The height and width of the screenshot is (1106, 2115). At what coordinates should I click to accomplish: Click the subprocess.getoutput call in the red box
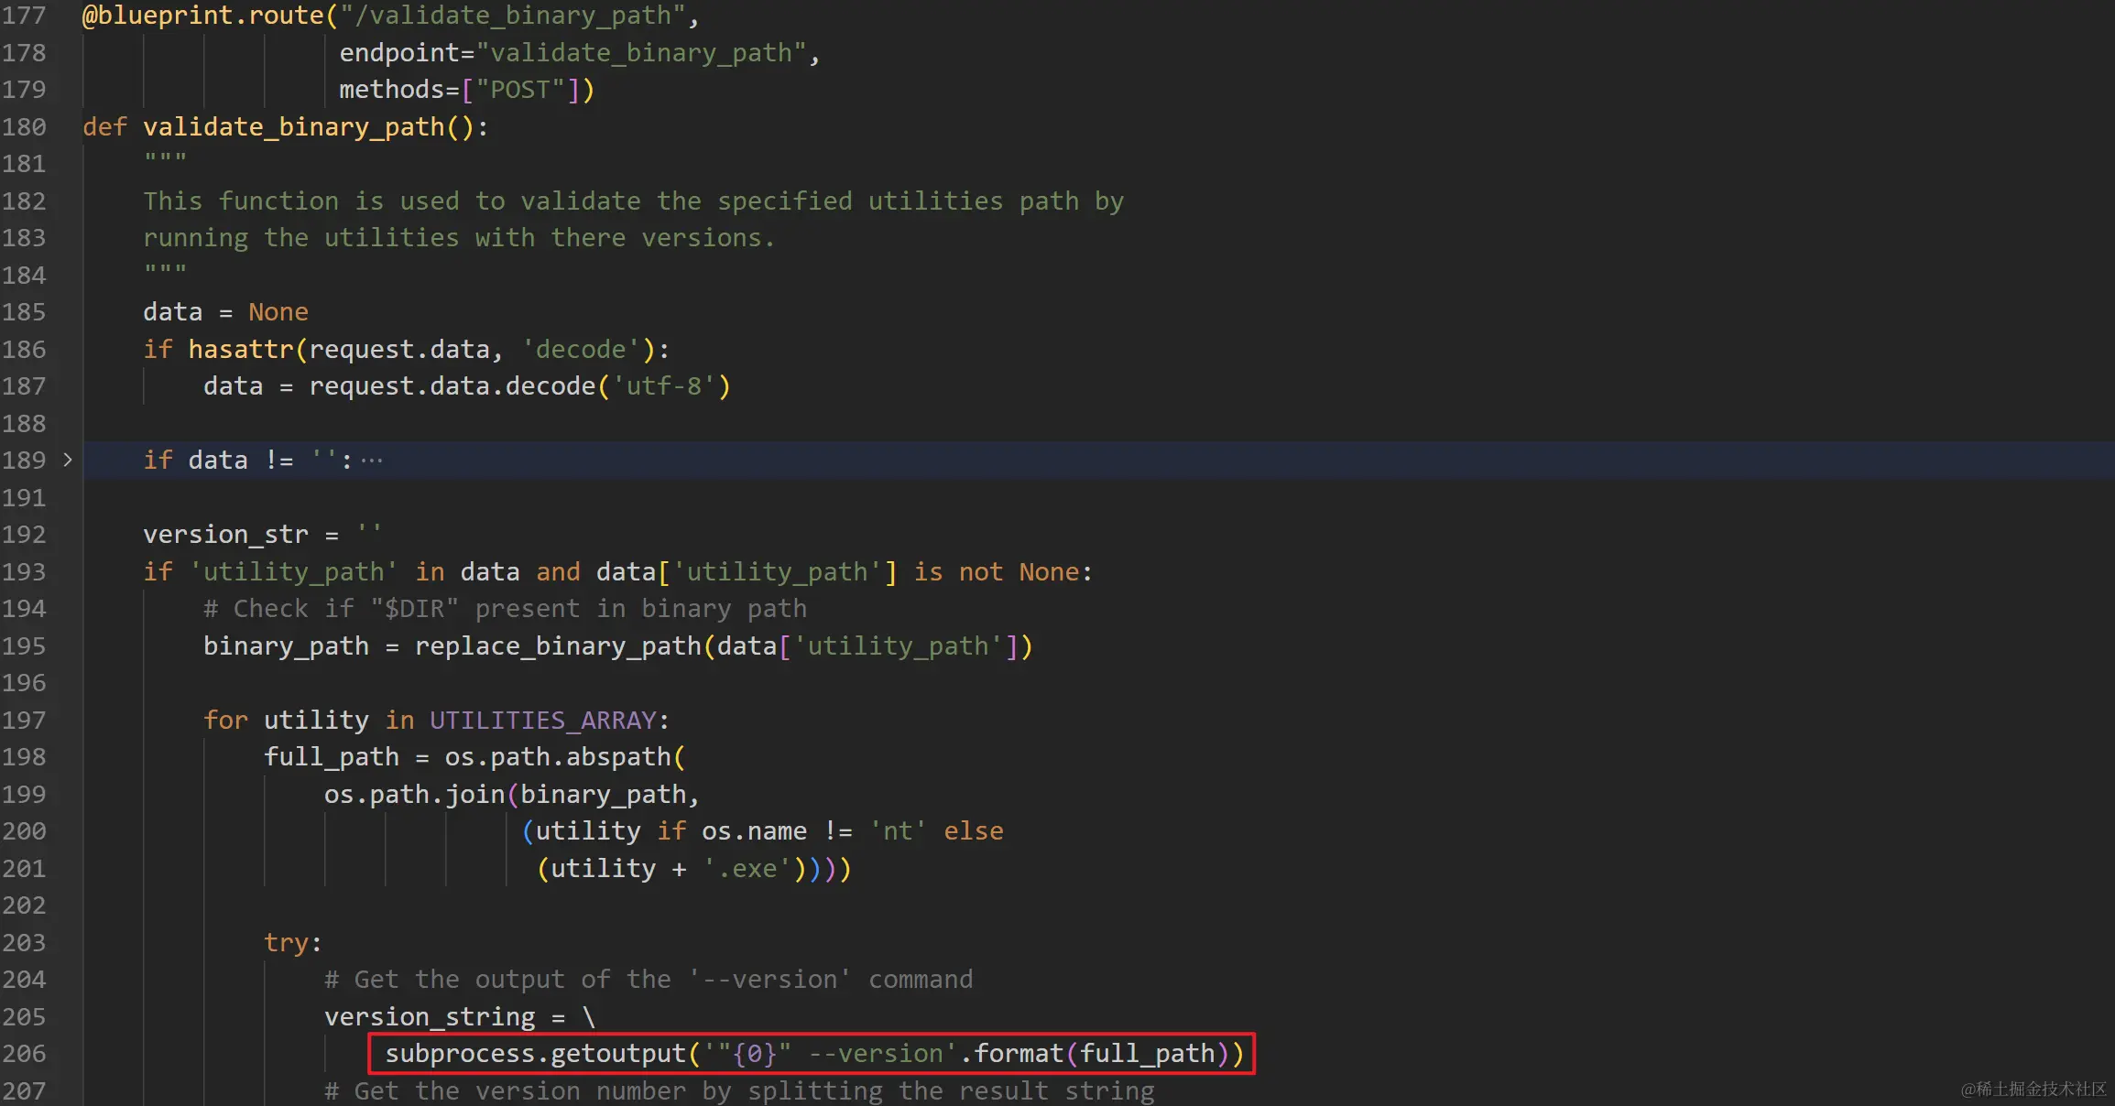(535, 1053)
